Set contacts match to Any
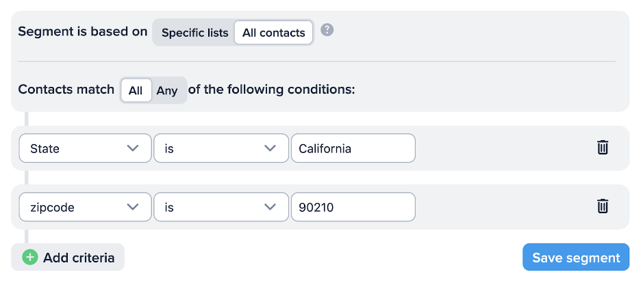641x287 pixels. click(167, 90)
